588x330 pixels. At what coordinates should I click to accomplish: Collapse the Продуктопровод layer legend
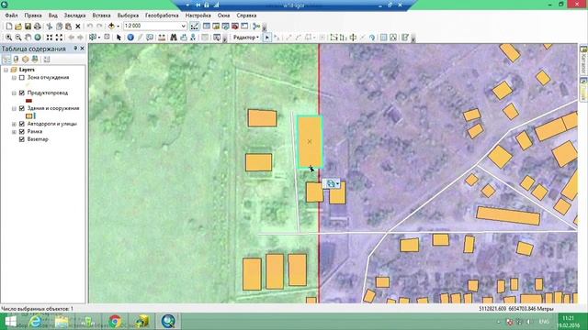pyautogui.click(x=14, y=93)
